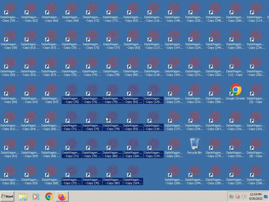269x202 pixels.
Task: Select highlighted DataWagon Copy (130…) shortcut
Action: (x=153, y=121)
